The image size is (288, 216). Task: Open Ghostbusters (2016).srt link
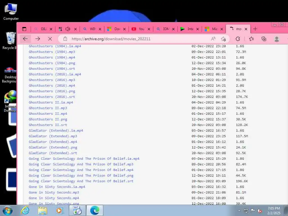coord(52,97)
